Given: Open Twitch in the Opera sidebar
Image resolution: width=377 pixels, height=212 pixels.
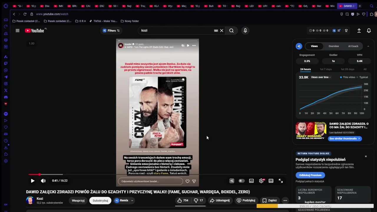Looking at the screenshot, I should [6, 63].
